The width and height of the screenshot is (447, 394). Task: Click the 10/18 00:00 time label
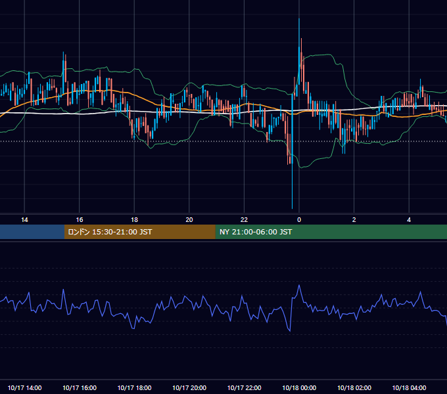click(299, 387)
